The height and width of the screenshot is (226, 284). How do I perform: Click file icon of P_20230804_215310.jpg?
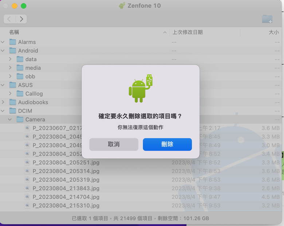pyautogui.click(x=27, y=206)
